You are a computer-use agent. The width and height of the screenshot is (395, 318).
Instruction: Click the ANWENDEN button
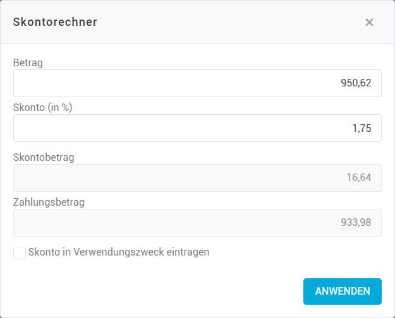click(x=342, y=291)
